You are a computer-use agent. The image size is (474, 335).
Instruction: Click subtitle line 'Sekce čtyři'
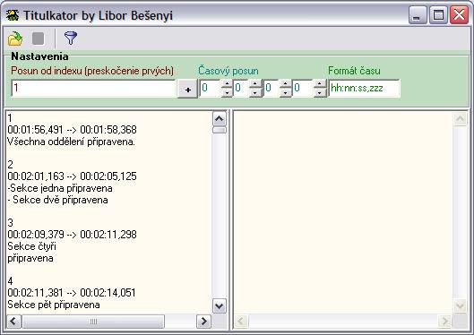[x=31, y=246]
